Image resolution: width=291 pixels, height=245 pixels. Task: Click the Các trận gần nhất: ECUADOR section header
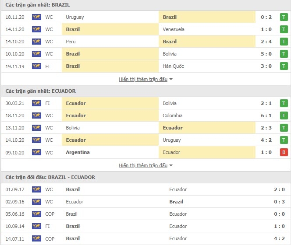tap(40, 91)
